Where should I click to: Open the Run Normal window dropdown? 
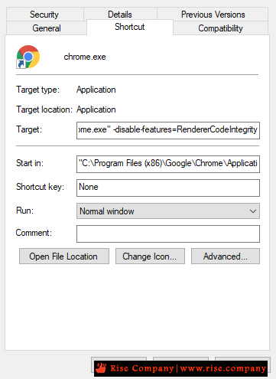[x=168, y=211]
